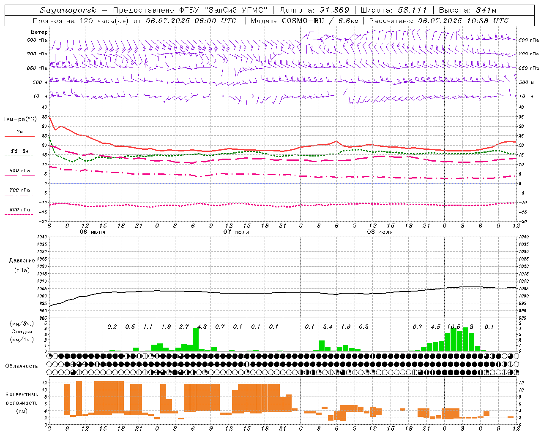
Task: Click the '8' precipitation total value
Action: pos(471,327)
